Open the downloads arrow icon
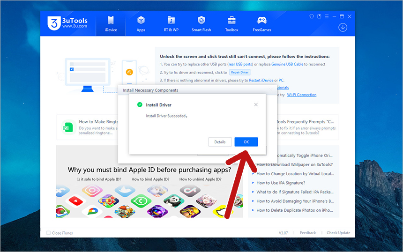This screenshot has height=252, width=403. tap(343, 27)
